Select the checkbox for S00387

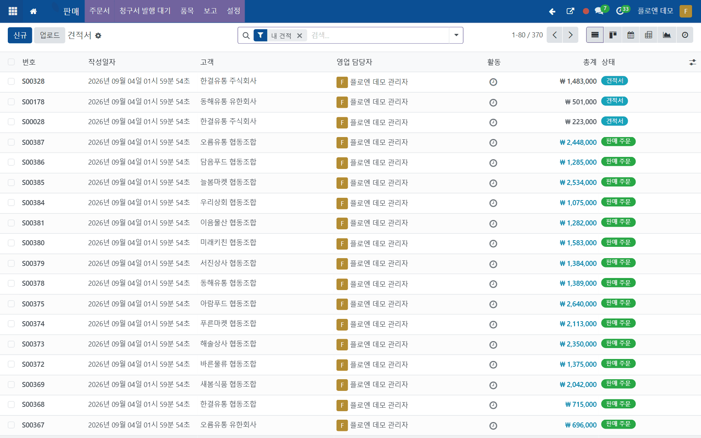11,142
